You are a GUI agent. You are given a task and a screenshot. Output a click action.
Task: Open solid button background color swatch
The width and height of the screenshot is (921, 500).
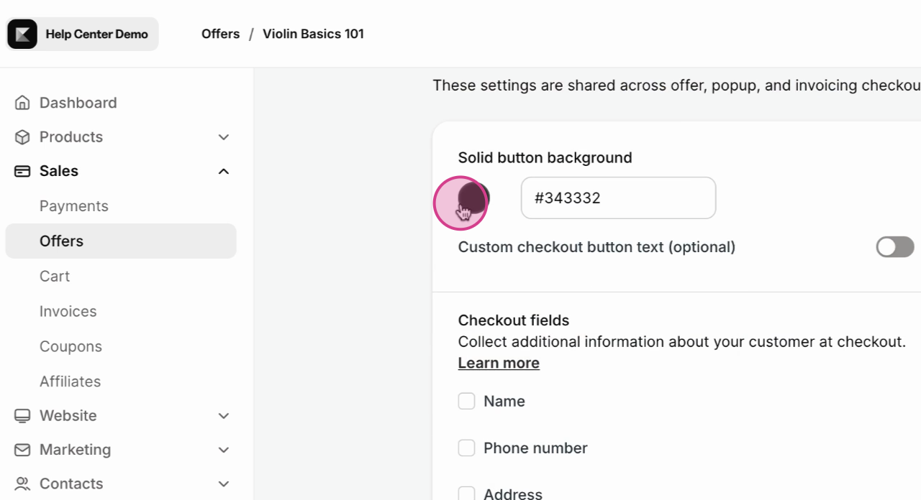pos(474,198)
